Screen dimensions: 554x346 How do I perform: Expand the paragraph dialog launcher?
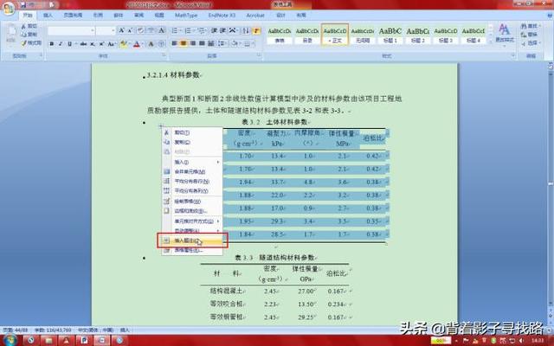(259, 55)
